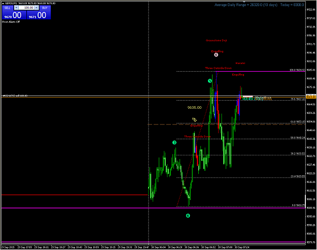Click the 9664.51 price scale label

311,104
